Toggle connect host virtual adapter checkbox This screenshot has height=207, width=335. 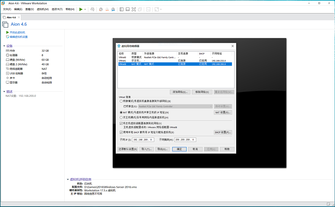(121, 123)
